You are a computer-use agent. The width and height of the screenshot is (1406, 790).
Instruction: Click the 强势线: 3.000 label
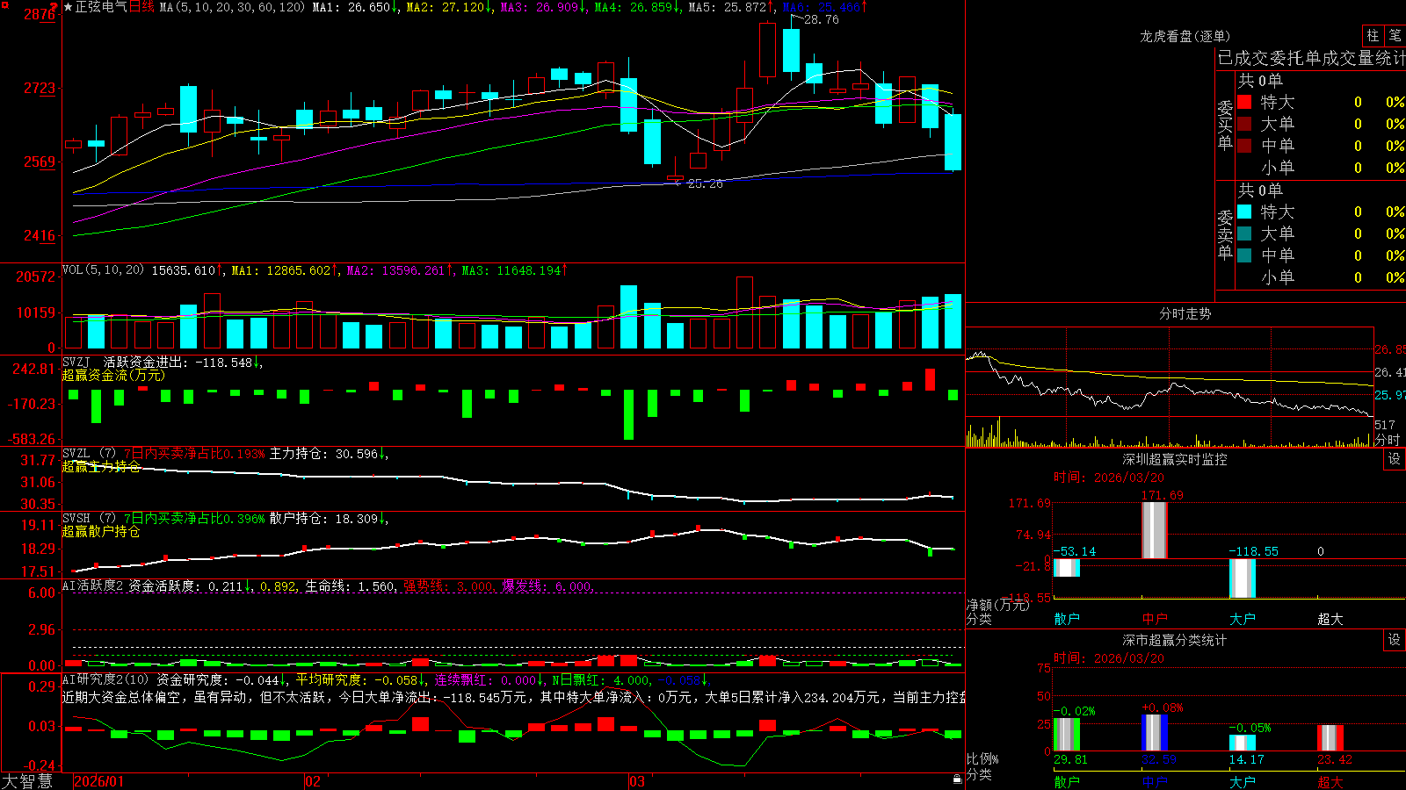449,585
